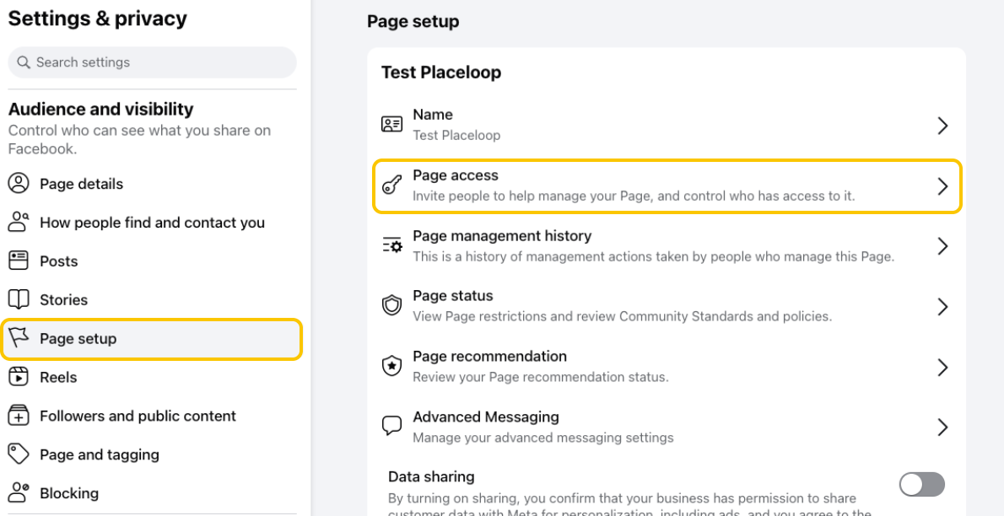Viewport: 1004px width, 516px height.
Task: Open the Page status chevron arrow
Action: click(x=942, y=307)
